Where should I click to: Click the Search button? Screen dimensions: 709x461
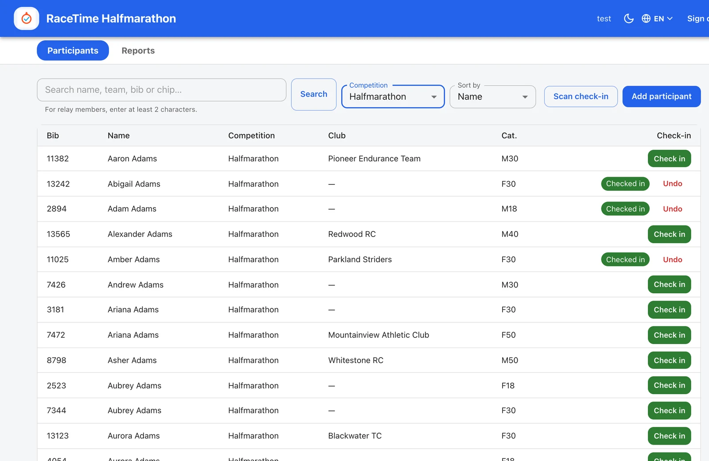pos(314,94)
